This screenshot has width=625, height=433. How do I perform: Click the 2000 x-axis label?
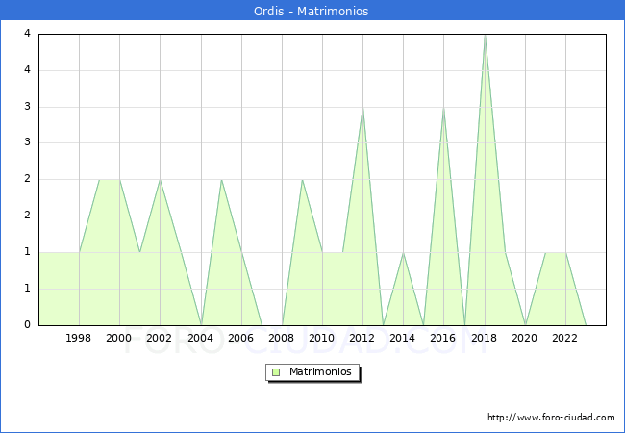coord(119,338)
